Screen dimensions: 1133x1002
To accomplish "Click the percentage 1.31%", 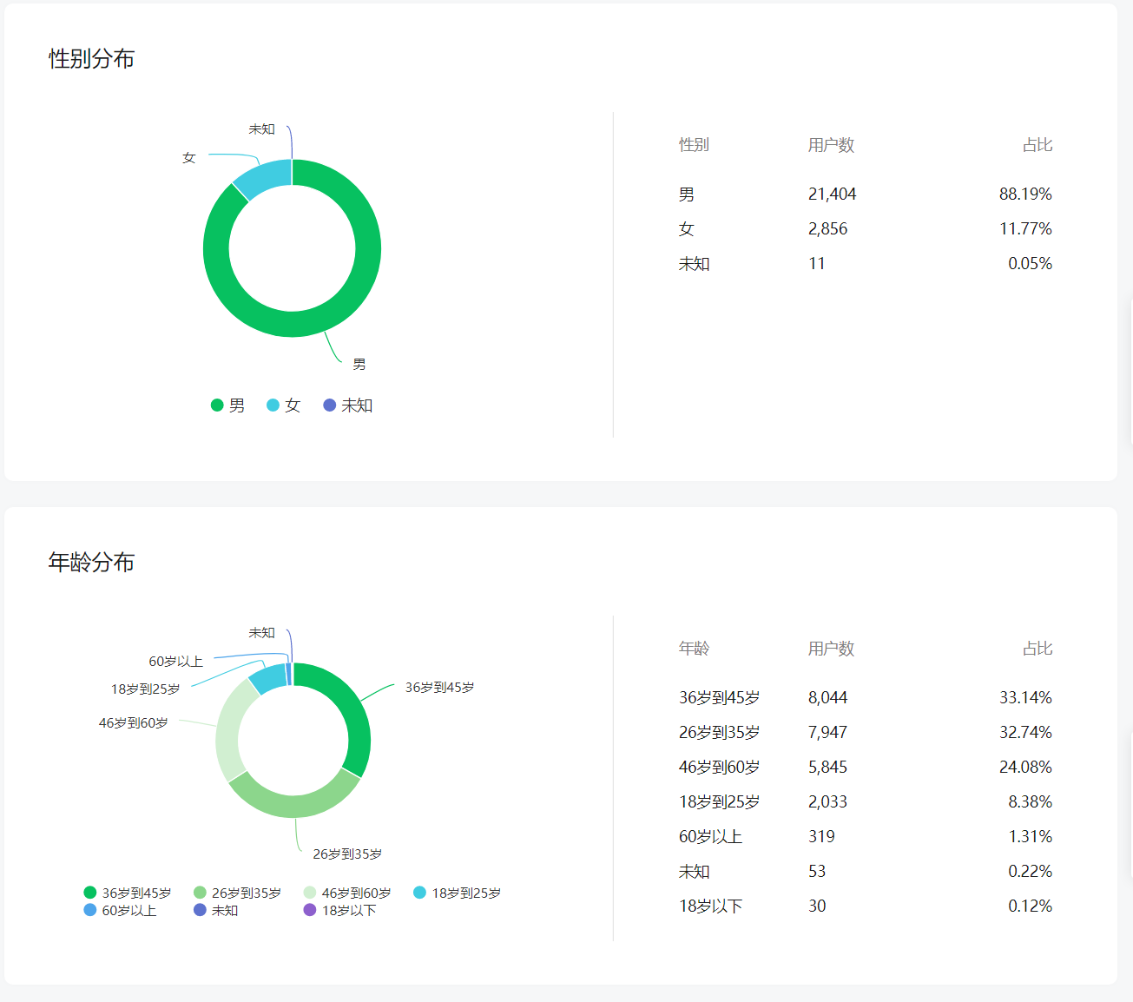I will point(1030,837).
